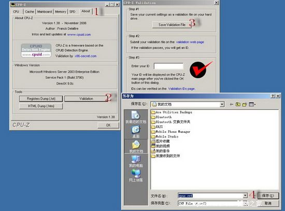Click the 保存 (Save) button
This screenshot has height=211, width=285.
point(268,196)
